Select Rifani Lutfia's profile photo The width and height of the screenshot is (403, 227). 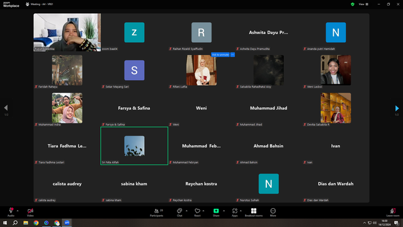point(201,70)
